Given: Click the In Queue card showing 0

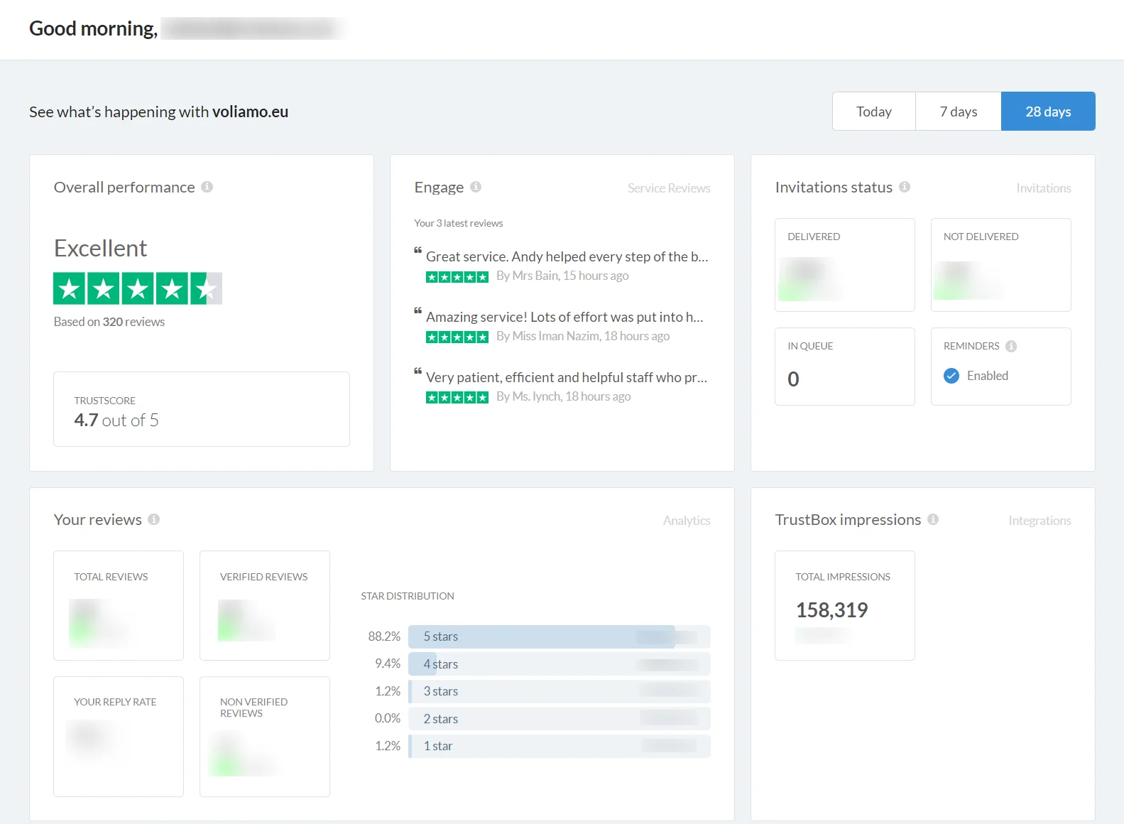Looking at the screenshot, I should click(x=845, y=367).
